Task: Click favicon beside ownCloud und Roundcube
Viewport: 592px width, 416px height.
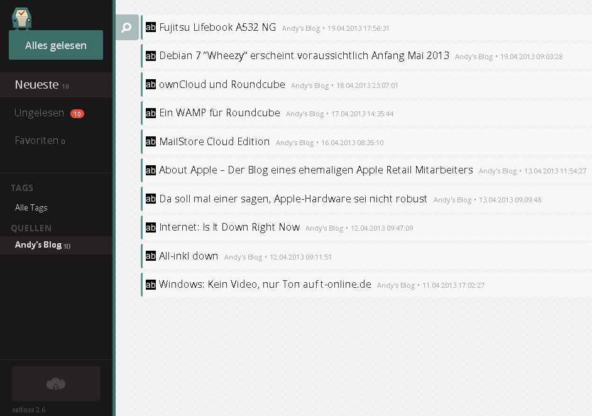Action: (151, 85)
